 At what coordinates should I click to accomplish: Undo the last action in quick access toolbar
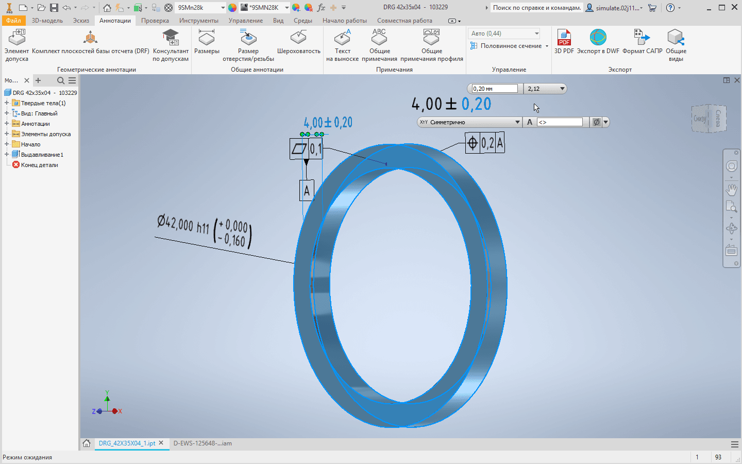66,8
